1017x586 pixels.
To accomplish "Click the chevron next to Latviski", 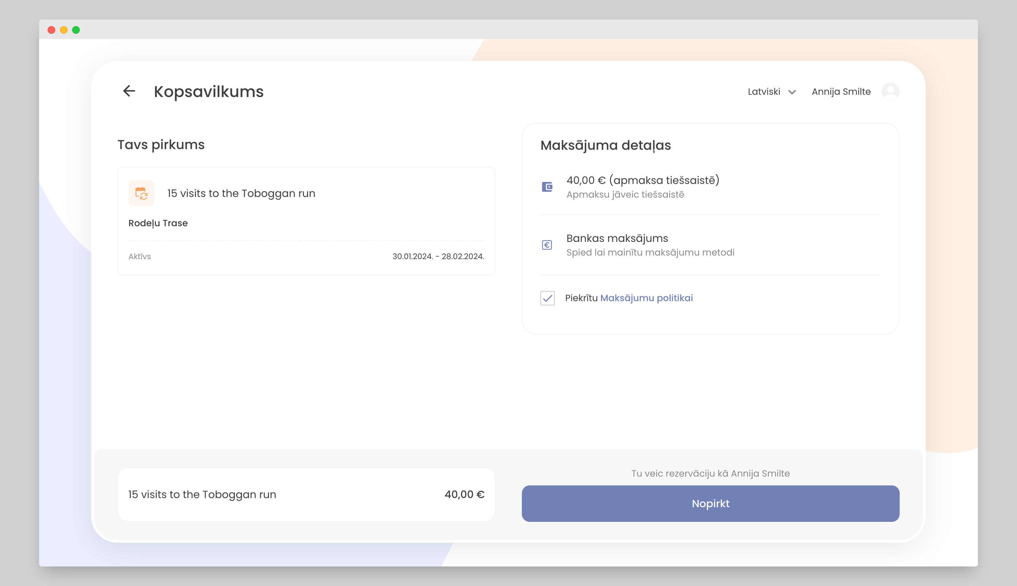I will click(792, 92).
